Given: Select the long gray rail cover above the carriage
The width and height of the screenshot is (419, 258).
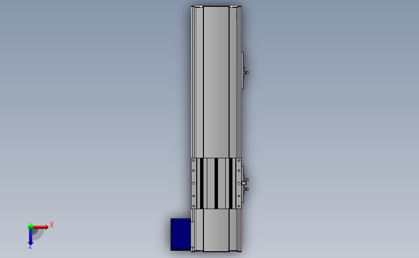Looking at the screenshot, I should tap(216, 82).
